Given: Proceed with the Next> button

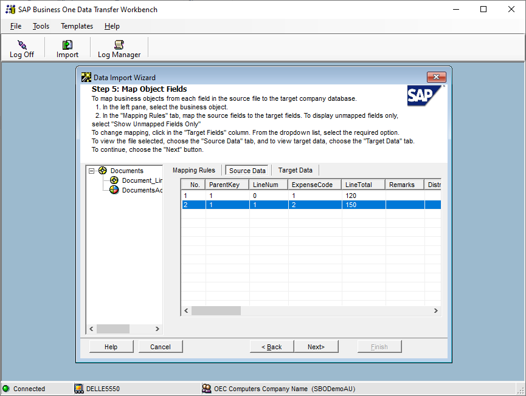Looking at the screenshot, I should point(316,347).
